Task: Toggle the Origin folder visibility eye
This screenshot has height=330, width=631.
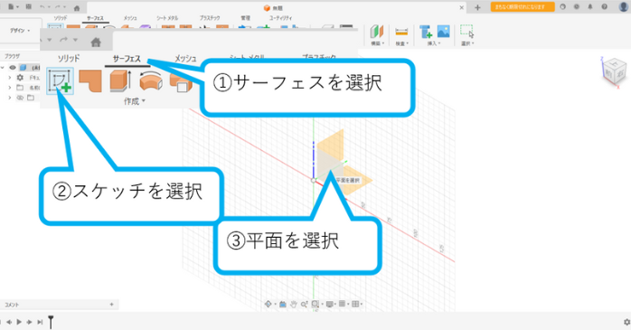Action: [20, 98]
